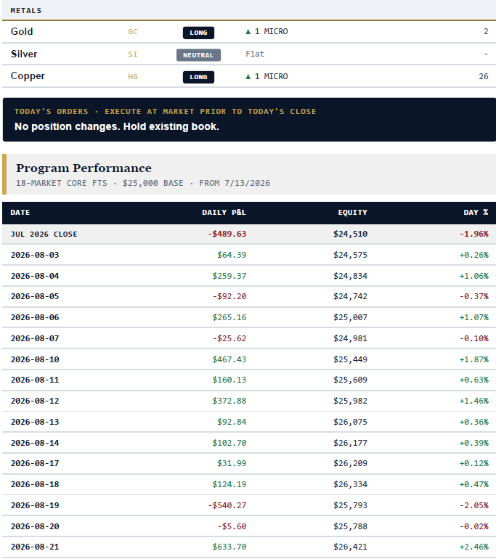Click the $259.37 P&L for 2026-08-04
The height and width of the screenshot is (559, 496).
[229, 276]
